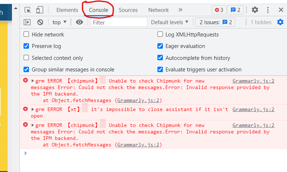Expand the xt error message
Image resolution: width=287 pixels, height=172 pixels.
point(33,109)
